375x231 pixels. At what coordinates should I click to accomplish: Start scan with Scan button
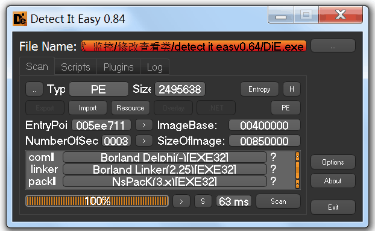tap(278, 201)
